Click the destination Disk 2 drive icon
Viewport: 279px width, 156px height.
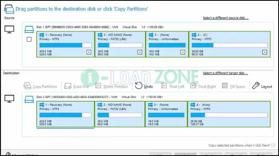coord(29,99)
